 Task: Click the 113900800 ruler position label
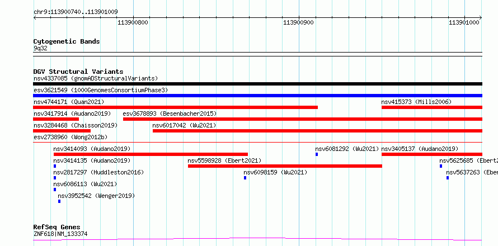pos(133,22)
